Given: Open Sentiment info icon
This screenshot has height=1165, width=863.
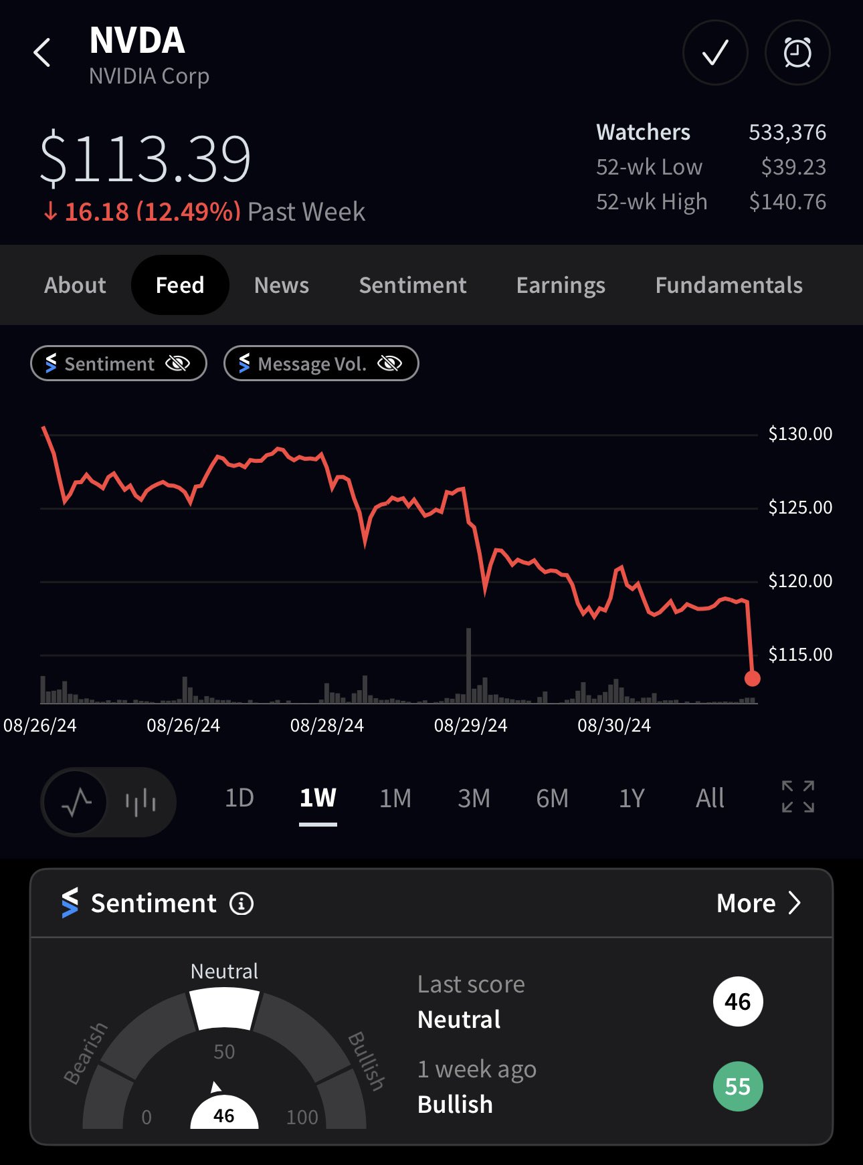Looking at the screenshot, I should pyautogui.click(x=242, y=904).
